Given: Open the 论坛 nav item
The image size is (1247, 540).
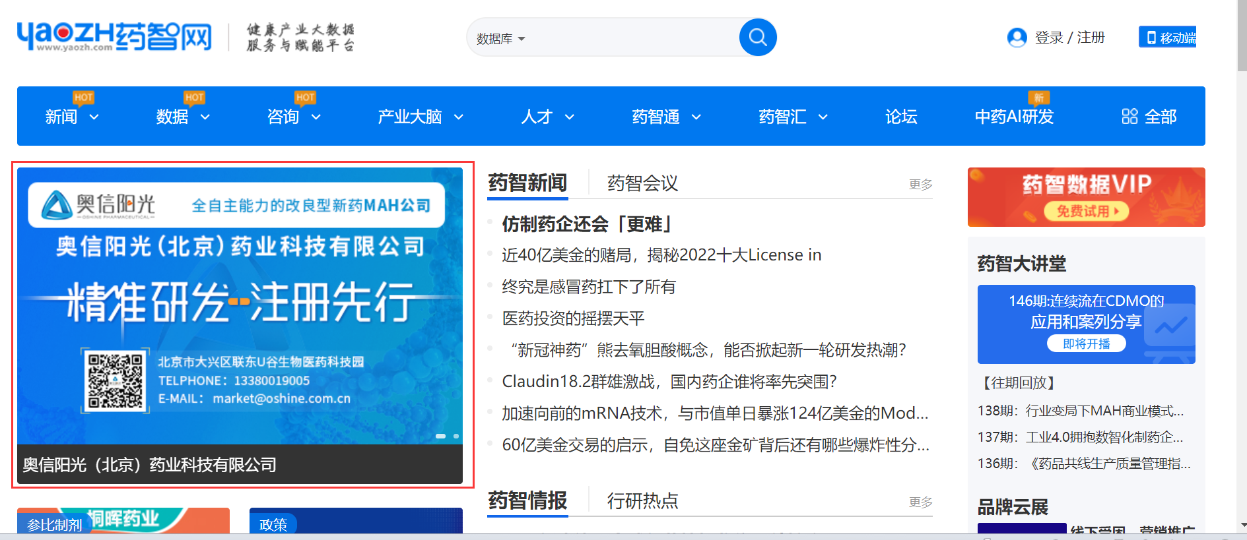Looking at the screenshot, I should 901,117.
